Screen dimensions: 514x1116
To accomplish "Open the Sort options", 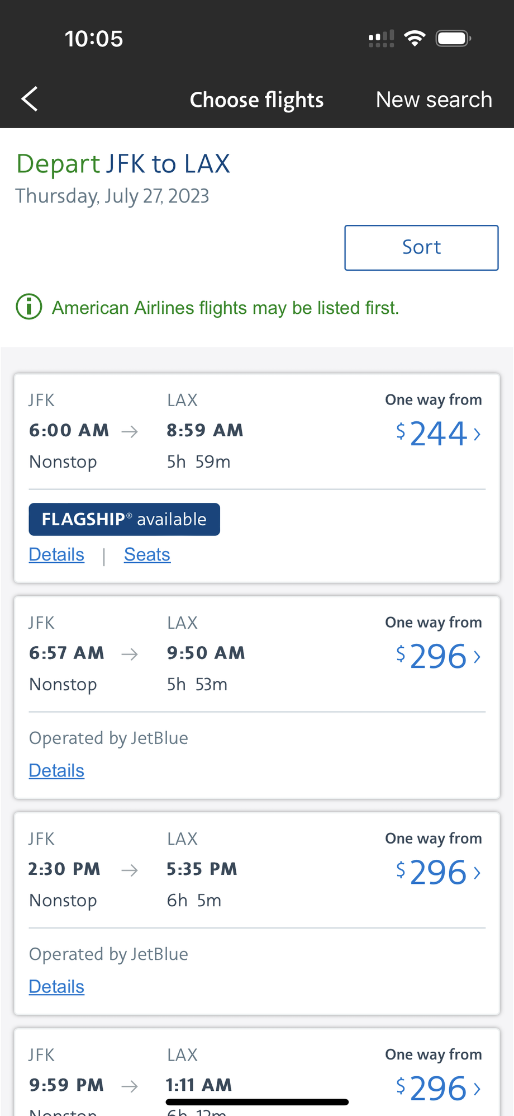I will (x=421, y=247).
